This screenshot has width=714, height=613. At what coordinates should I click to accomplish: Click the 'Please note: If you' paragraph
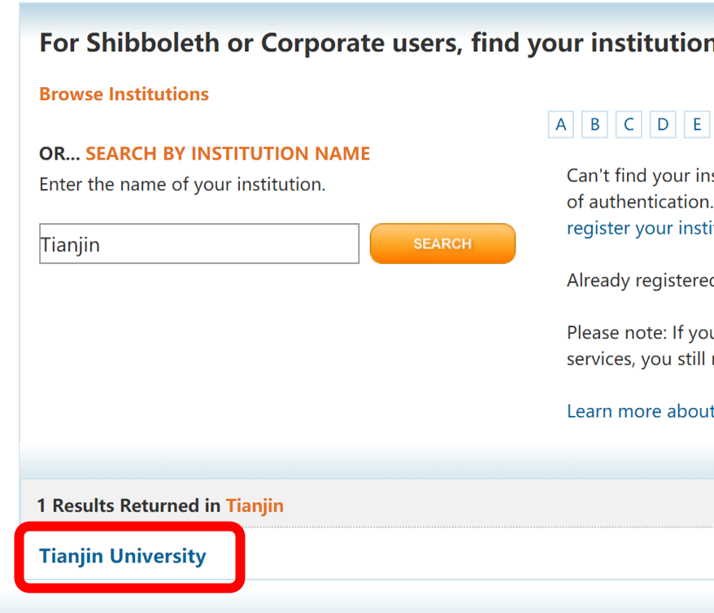coord(639,346)
